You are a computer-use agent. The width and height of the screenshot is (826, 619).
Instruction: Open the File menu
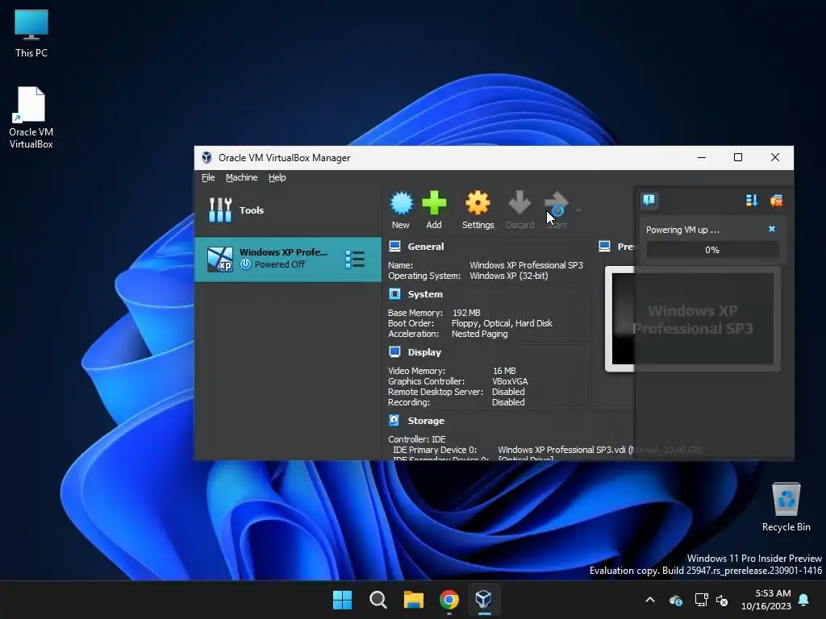(x=208, y=177)
